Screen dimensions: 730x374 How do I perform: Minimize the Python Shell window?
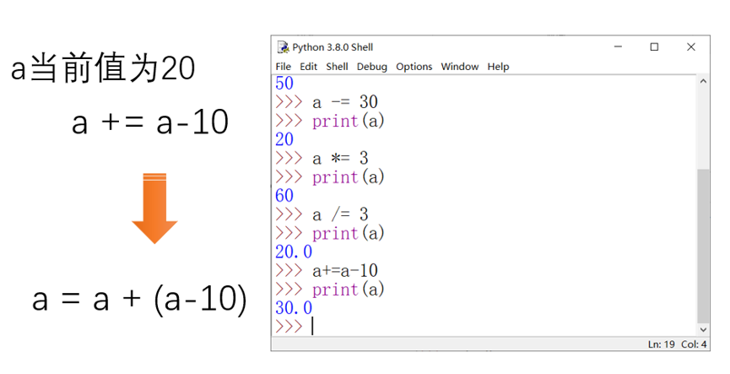pyautogui.click(x=618, y=47)
